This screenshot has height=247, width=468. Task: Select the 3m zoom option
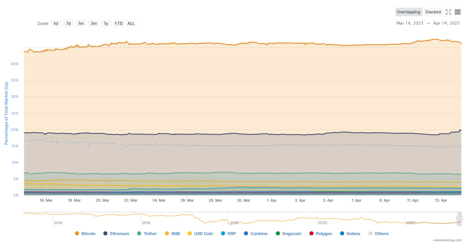(x=93, y=24)
